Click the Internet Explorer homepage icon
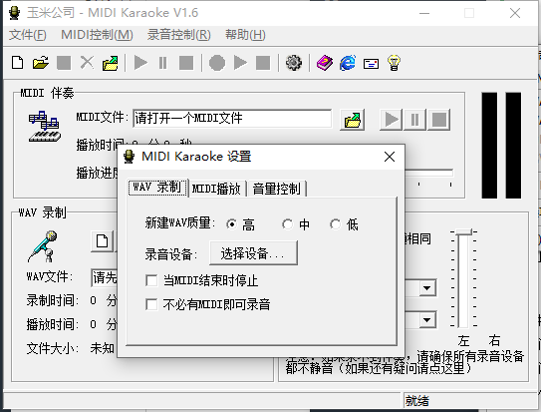Image resolution: width=541 pixels, height=412 pixels. tap(348, 63)
